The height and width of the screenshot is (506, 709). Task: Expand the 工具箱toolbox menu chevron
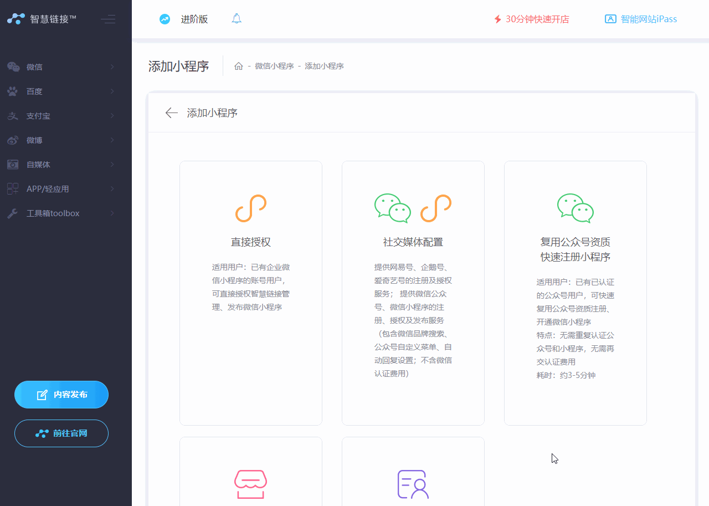(x=112, y=213)
